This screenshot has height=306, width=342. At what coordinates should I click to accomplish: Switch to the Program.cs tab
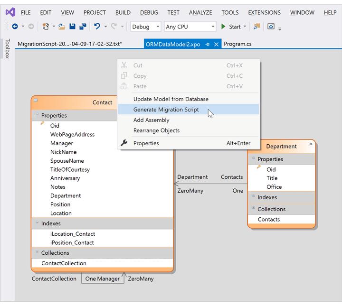237,44
